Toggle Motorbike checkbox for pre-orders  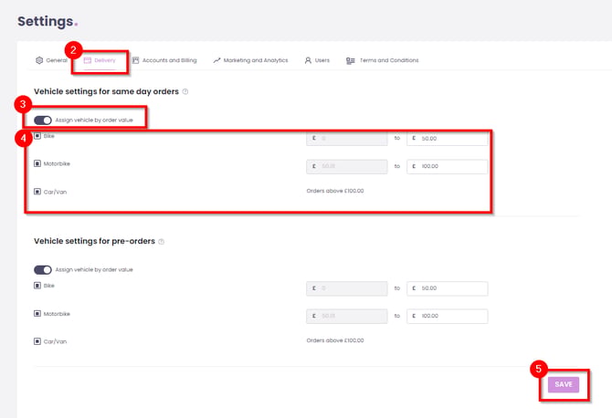[37, 314]
